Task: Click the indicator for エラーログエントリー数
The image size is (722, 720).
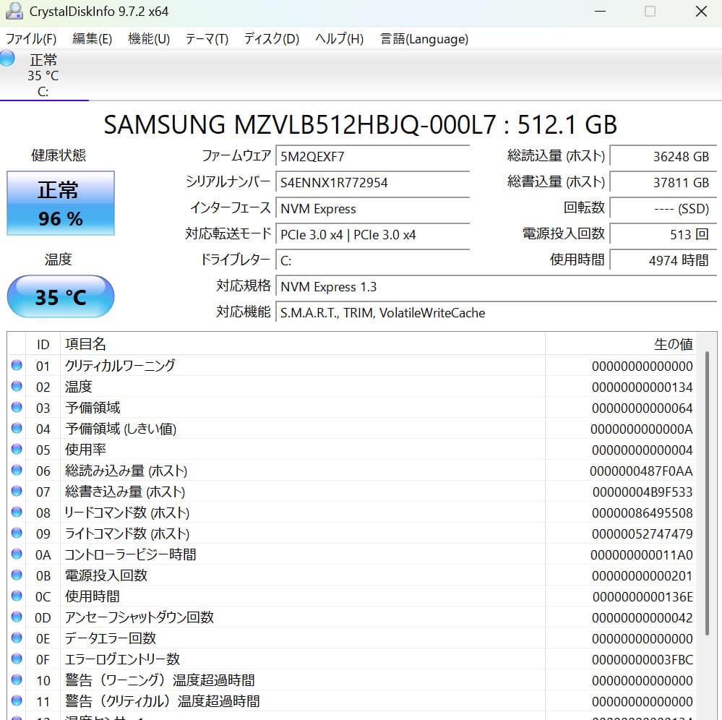Action: point(17,659)
